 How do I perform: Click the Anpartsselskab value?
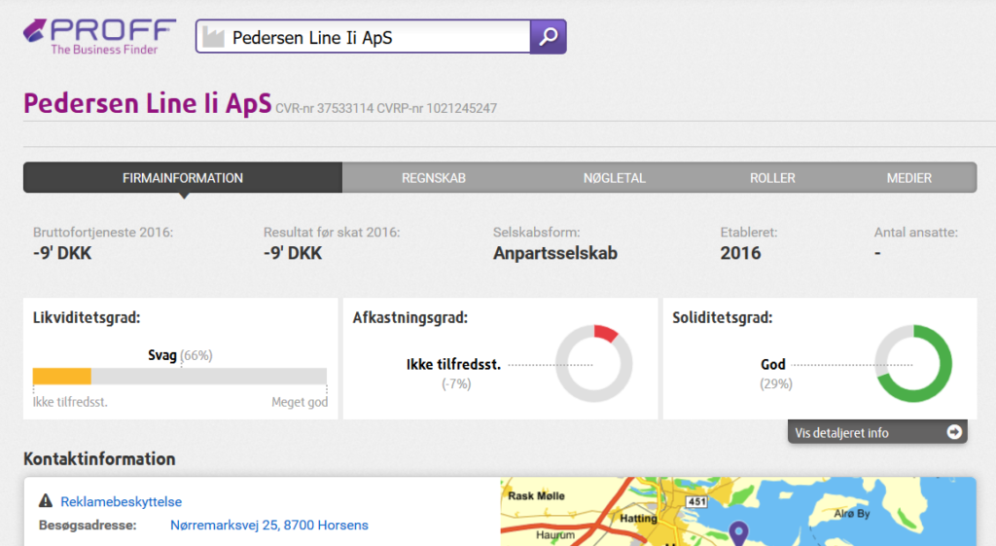[x=555, y=253]
